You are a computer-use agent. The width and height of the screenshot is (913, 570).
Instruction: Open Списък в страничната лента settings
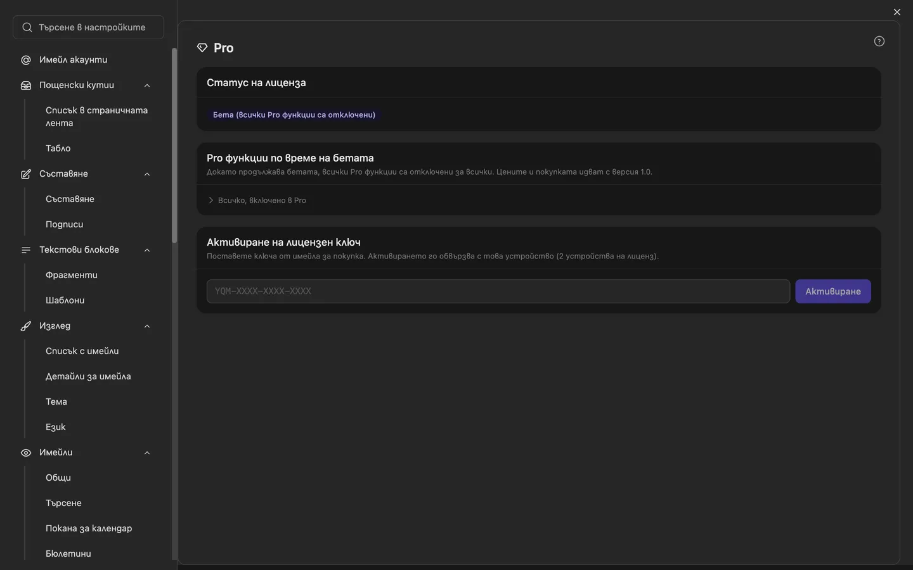coord(96,117)
